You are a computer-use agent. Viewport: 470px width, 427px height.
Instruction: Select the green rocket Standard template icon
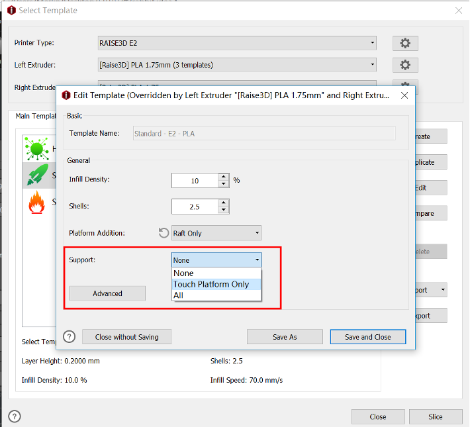(38, 175)
